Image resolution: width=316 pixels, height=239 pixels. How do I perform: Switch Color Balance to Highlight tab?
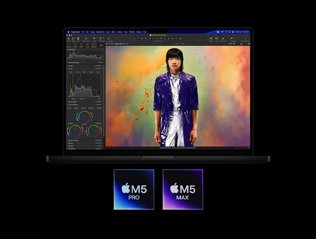pos(99,108)
